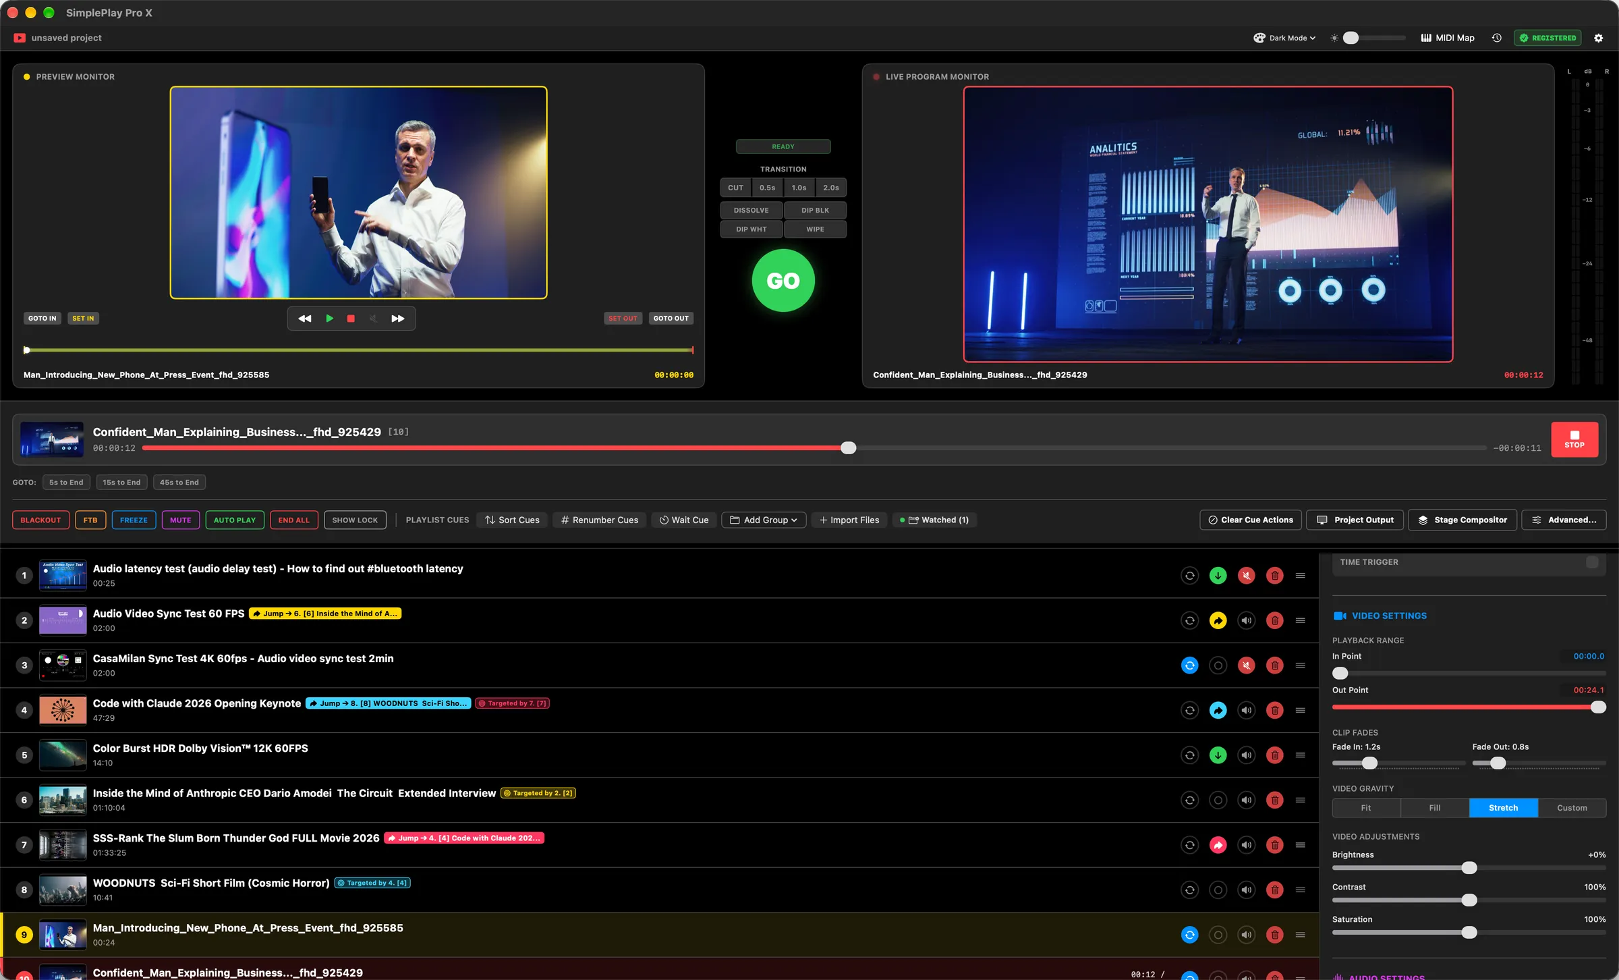
Task: Click red jump icon on cue 7
Action: (x=1218, y=845)
